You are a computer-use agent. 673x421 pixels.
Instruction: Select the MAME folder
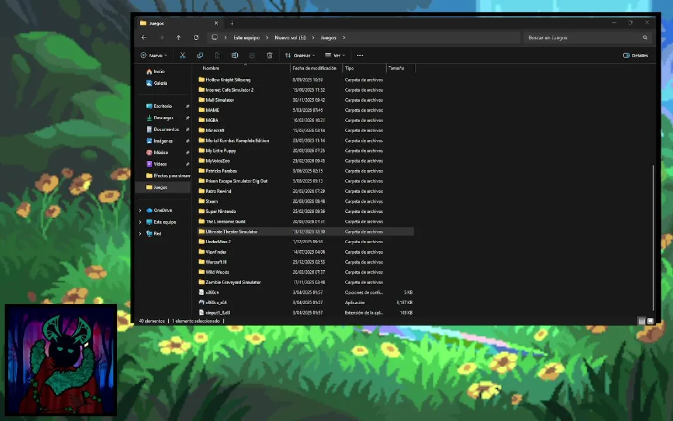[x=212, y=111]
